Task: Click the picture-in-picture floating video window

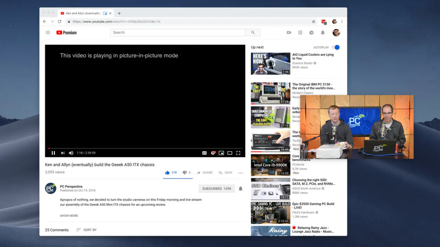Action: click(357, 127)
